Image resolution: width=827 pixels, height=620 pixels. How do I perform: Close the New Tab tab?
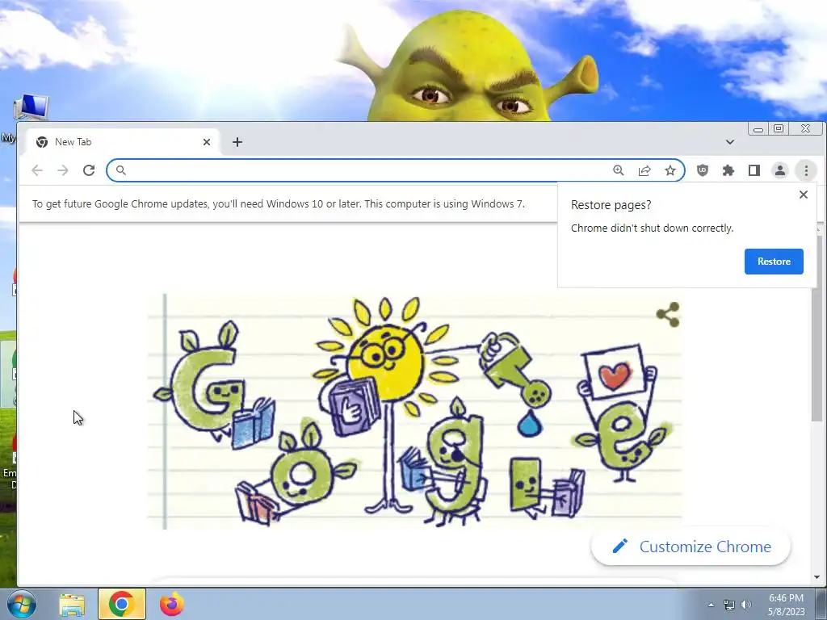(x=207, y=142)
